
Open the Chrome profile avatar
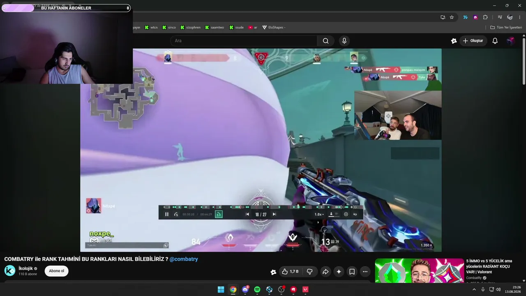point(510,17)
